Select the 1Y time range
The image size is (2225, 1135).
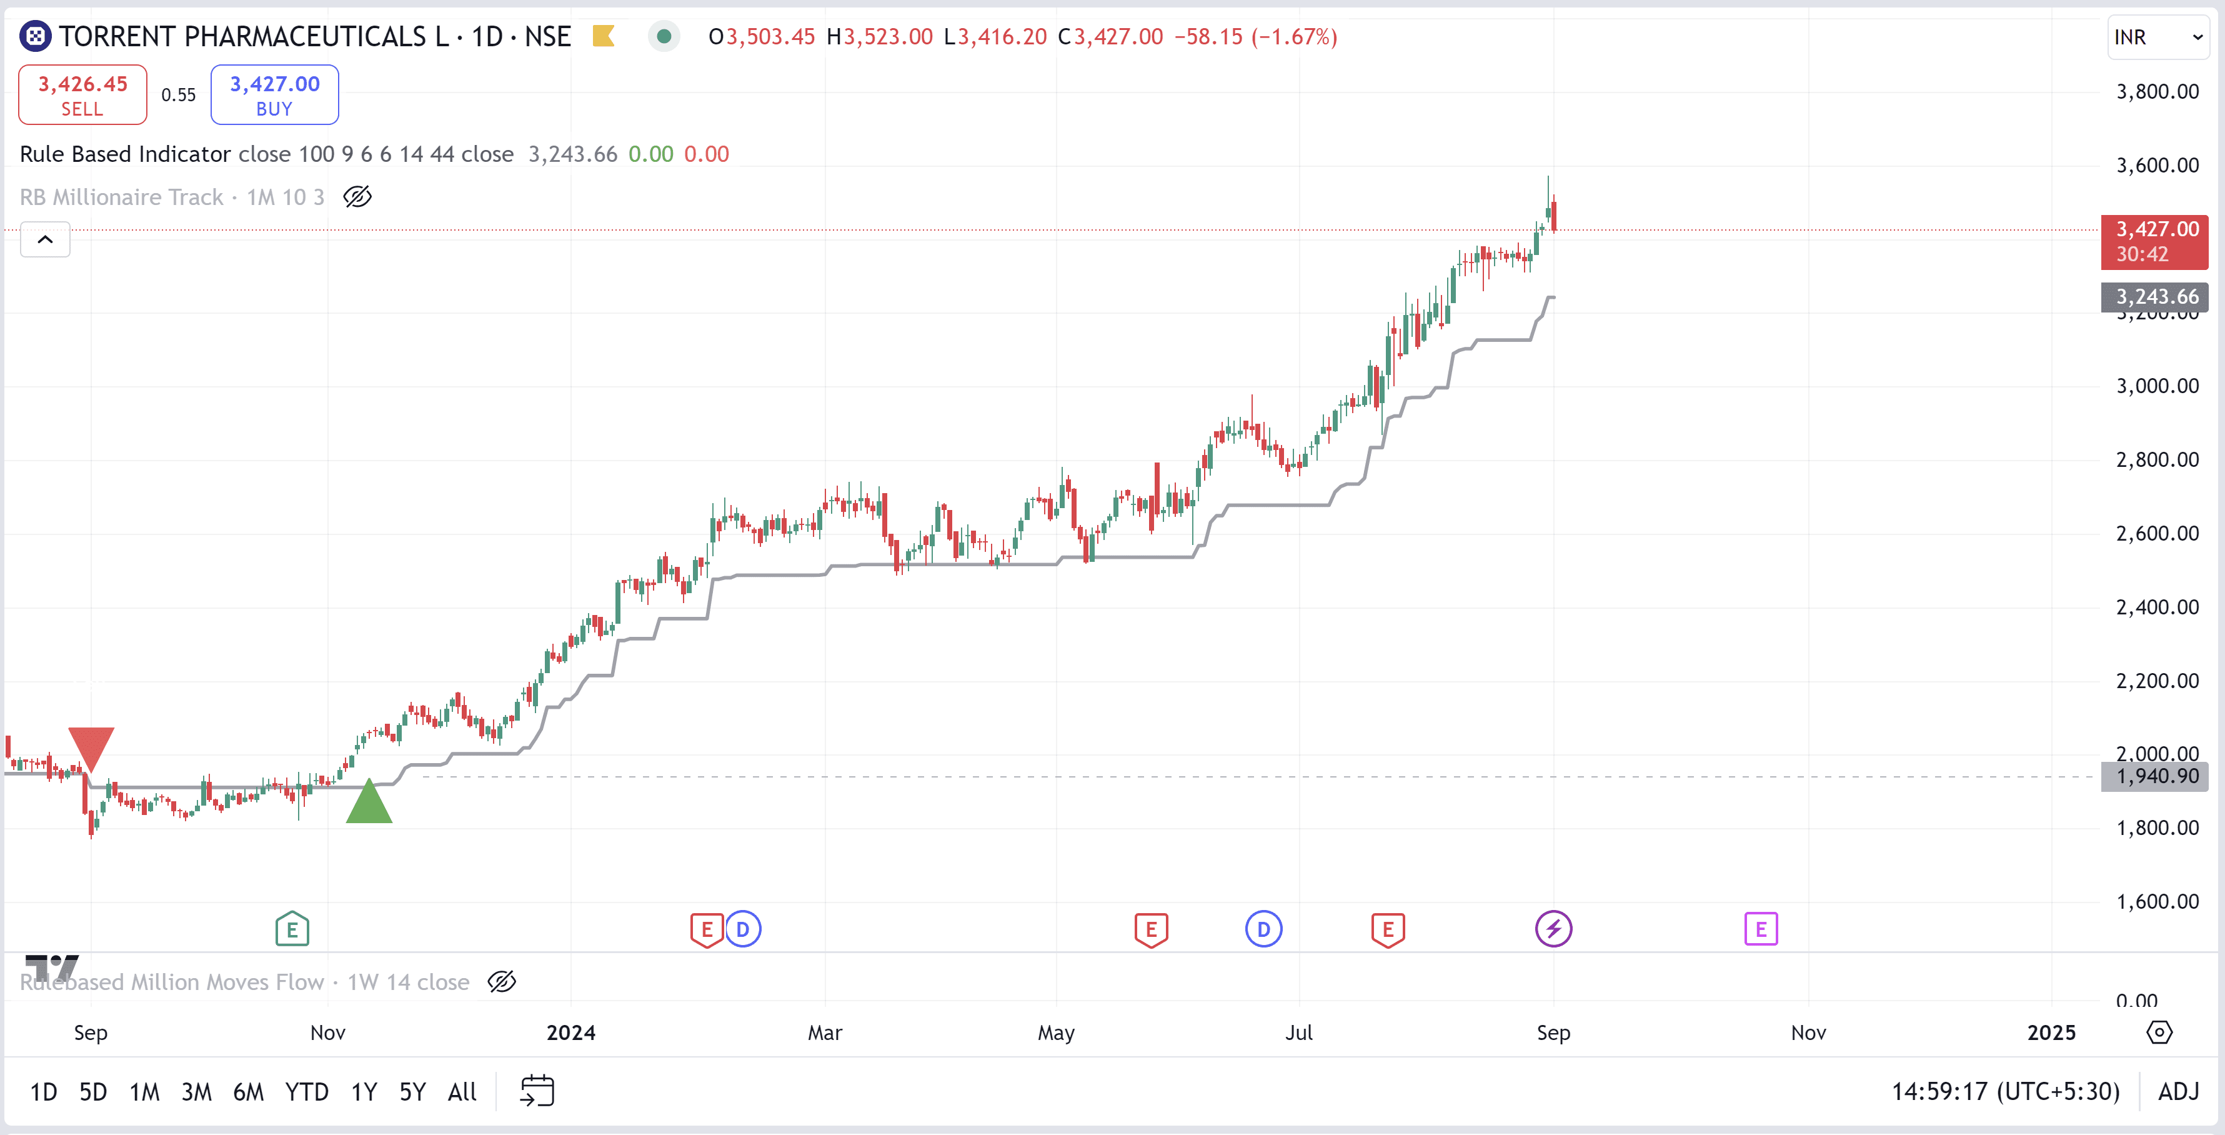tap(364, 1092)
